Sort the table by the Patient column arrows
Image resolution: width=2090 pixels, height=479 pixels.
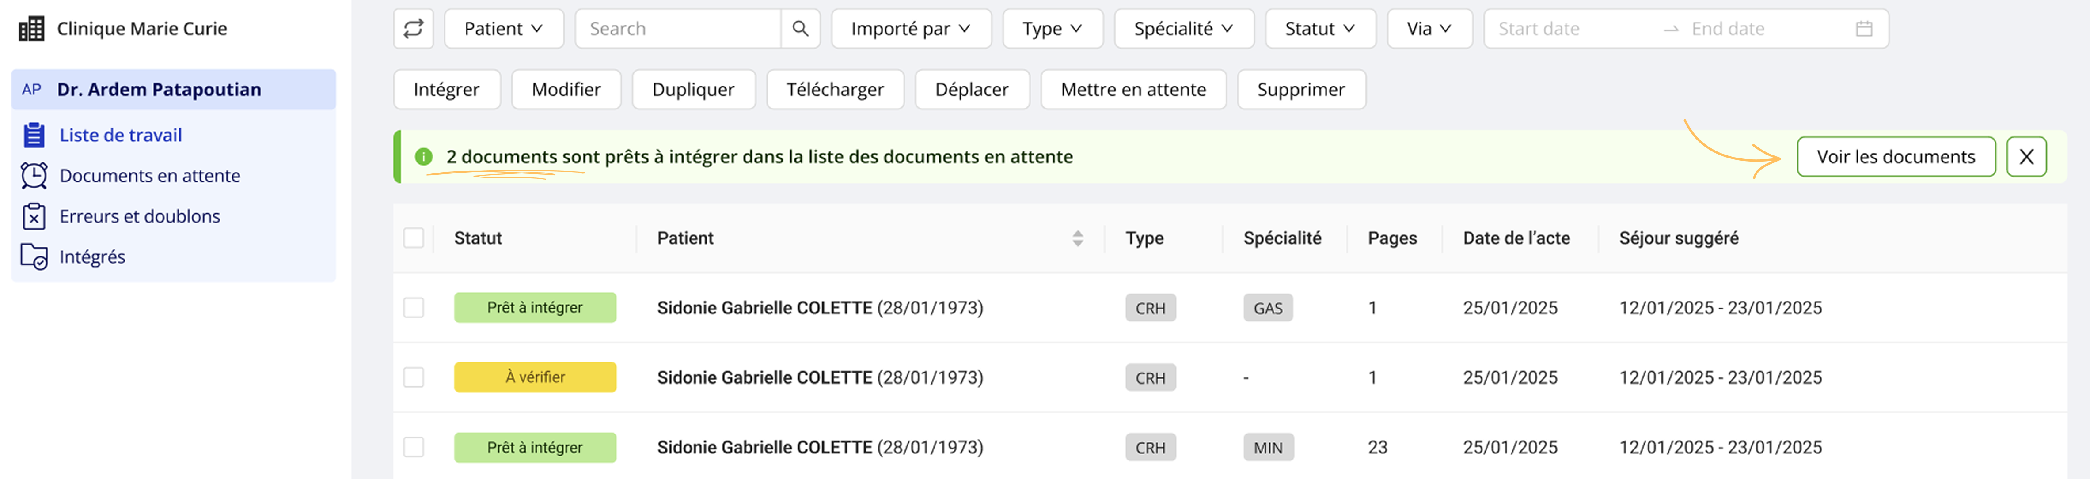(1077, 238)
